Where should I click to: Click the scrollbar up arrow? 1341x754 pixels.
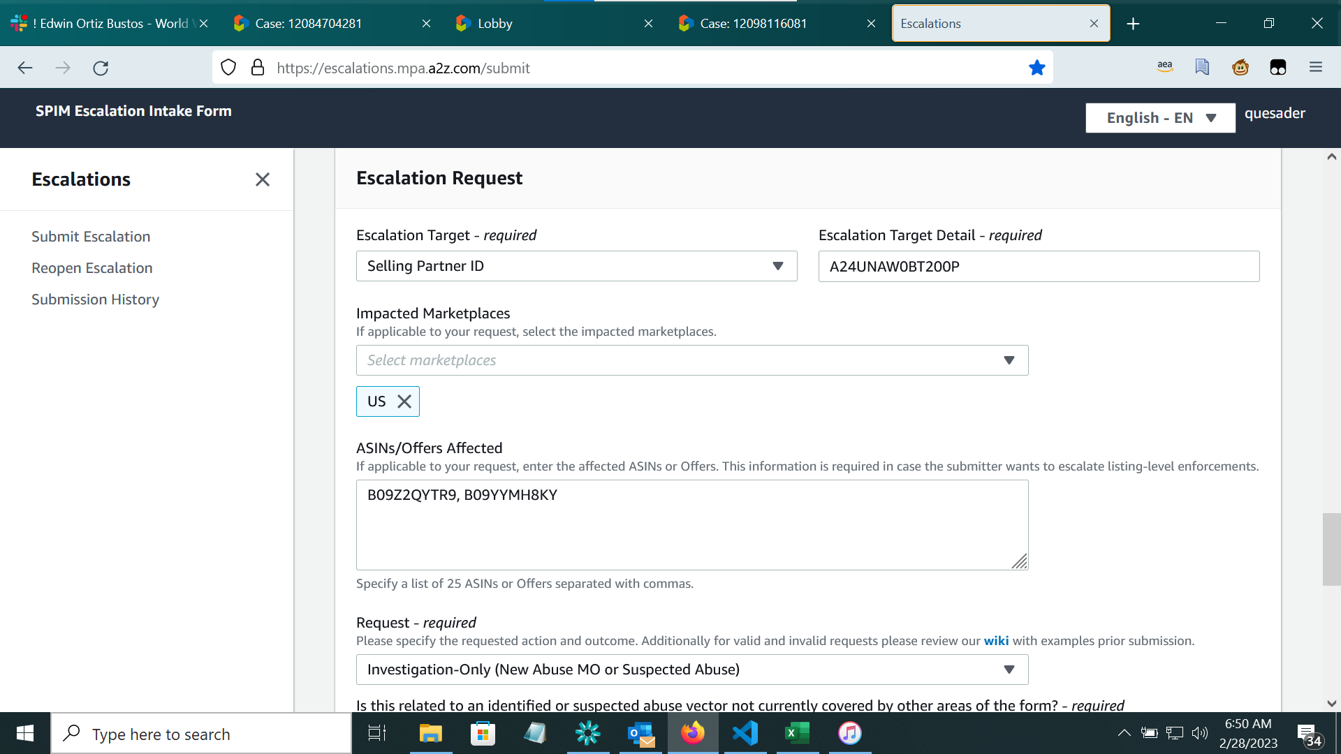1331,157
